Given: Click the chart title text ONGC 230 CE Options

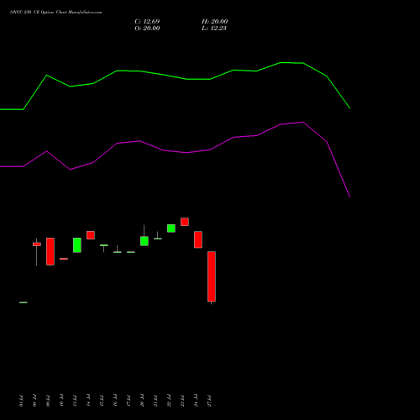Looking at the screenshot, I should tap(32, 13).
